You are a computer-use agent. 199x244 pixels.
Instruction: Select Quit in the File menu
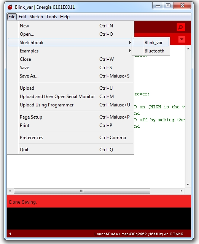70,150
